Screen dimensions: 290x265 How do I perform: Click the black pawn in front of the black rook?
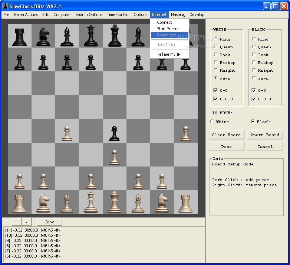point(19,62)
